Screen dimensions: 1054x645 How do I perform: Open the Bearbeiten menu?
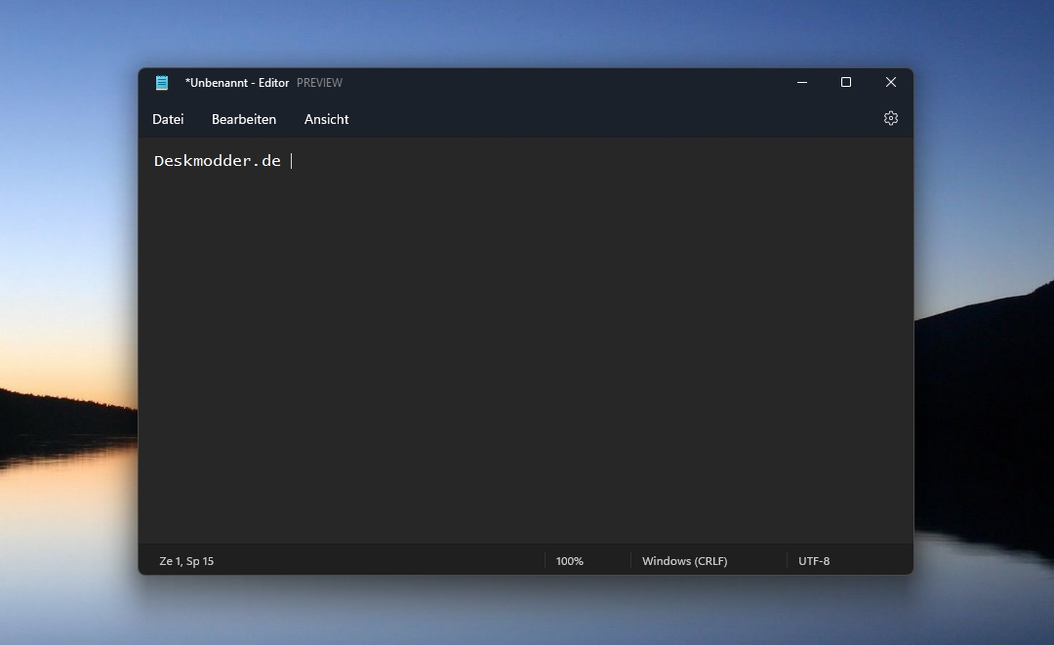click(x=244, y=119)
